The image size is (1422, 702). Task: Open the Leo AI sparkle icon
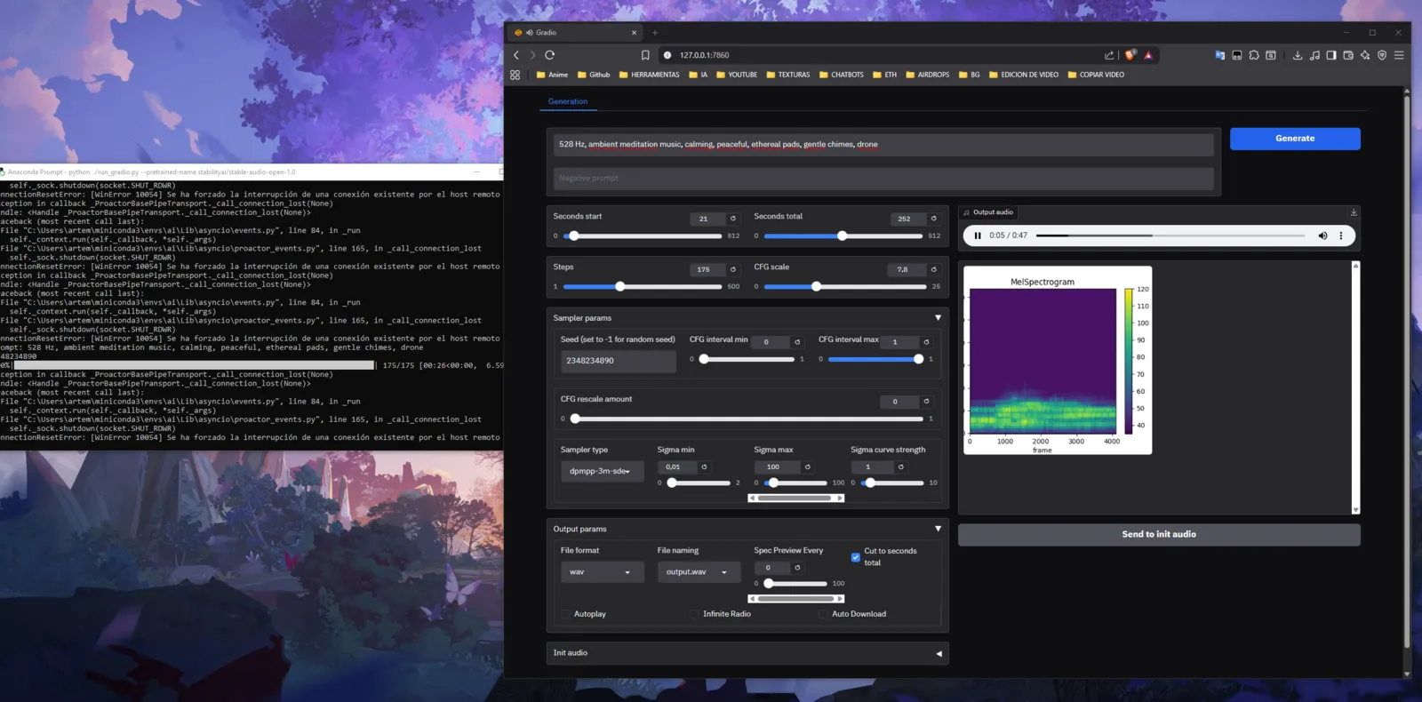1365,55
